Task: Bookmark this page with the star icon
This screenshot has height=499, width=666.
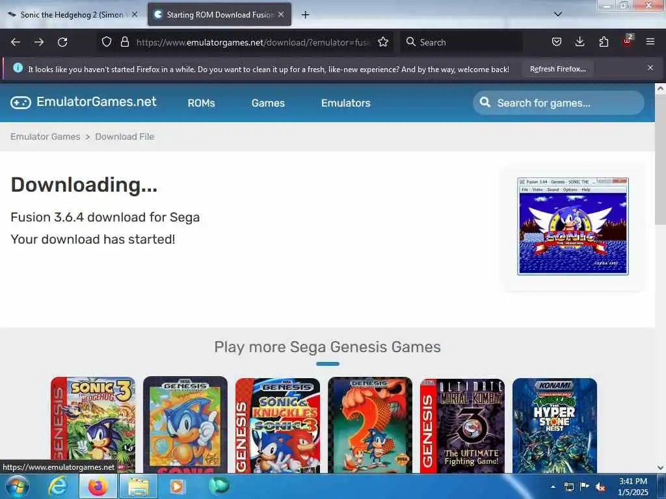Action: [383, 42]
